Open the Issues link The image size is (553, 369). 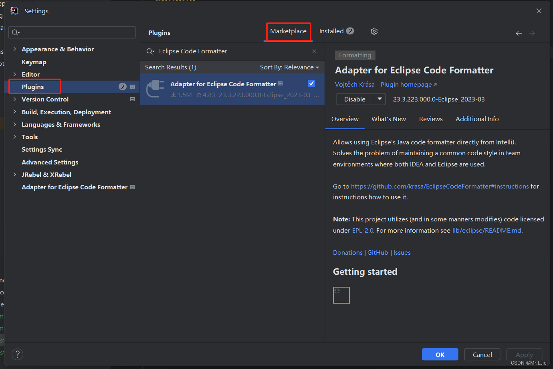[x=402, y=253]
